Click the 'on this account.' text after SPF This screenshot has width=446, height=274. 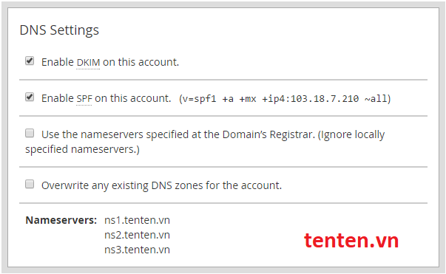(133, 98)
